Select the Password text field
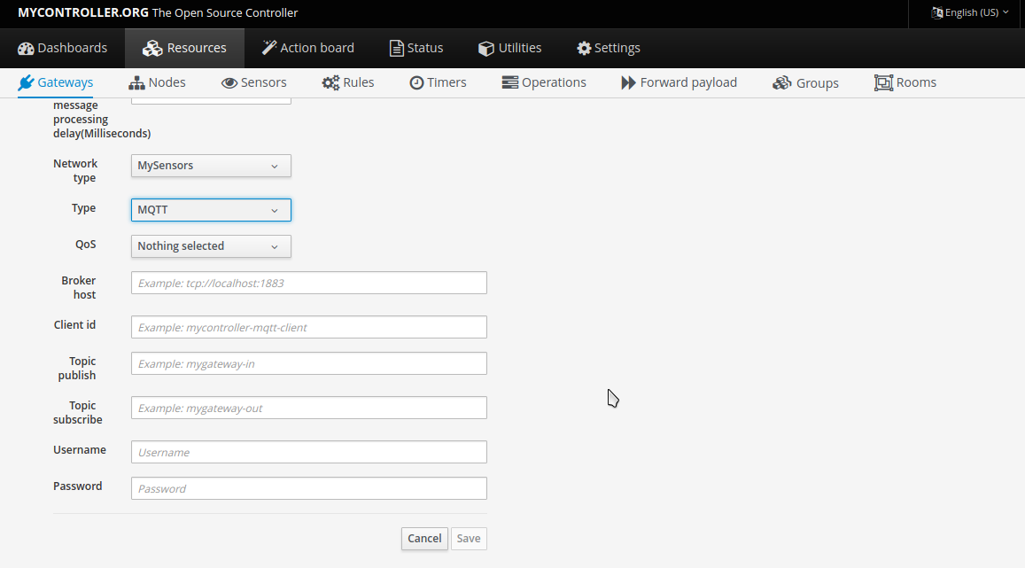This screenshot has width=1025, height=568. 309,488
